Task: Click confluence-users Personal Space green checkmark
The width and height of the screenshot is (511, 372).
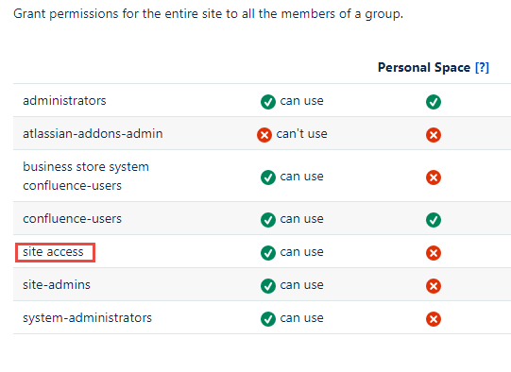Action: click(x=434, y=220)
